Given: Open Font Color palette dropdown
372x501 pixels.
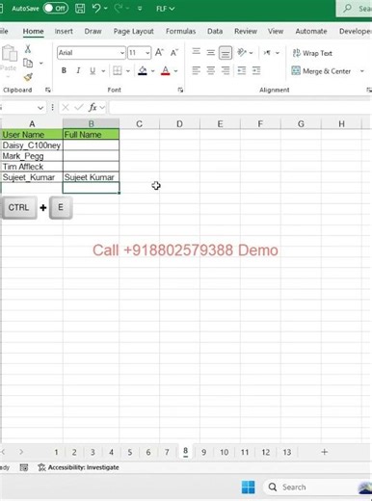Looking at the screenshot, I should point(175,71).
